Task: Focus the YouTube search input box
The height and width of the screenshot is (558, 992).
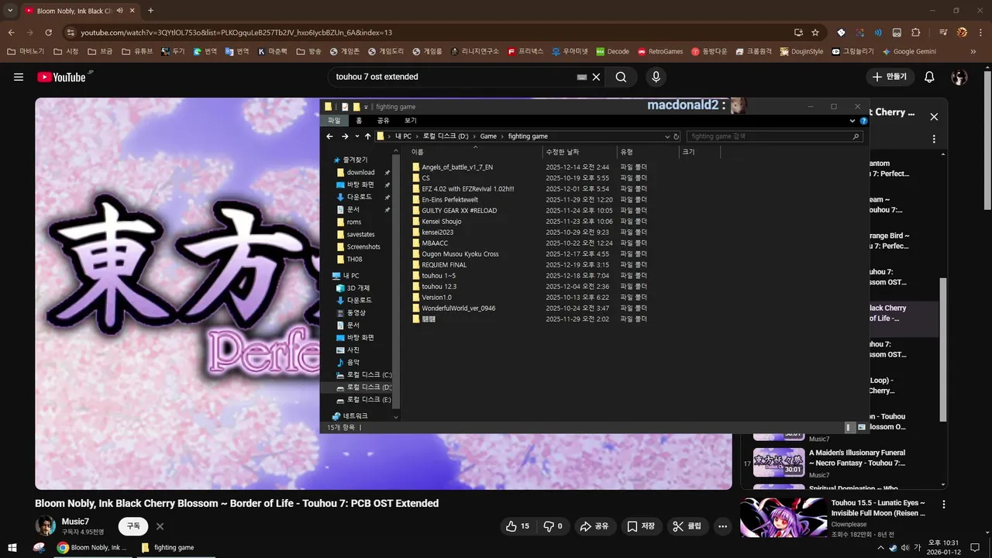Action: tap(453, 77)
